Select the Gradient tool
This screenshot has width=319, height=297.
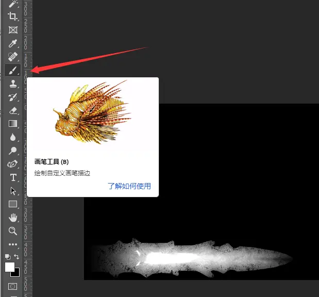tap(13, 124)
